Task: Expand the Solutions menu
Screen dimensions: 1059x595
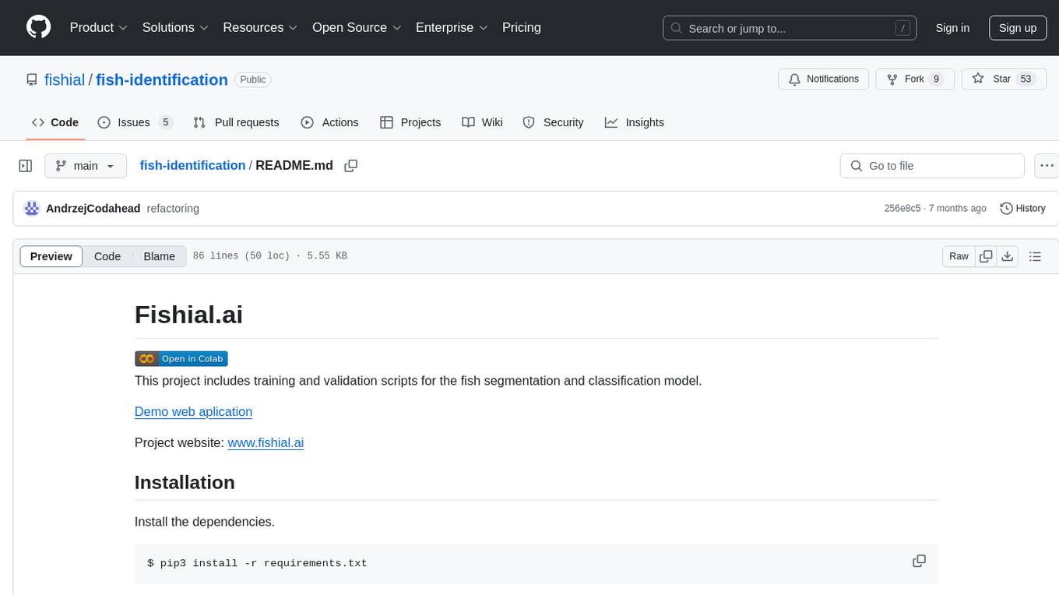Action: coord(175,27)
